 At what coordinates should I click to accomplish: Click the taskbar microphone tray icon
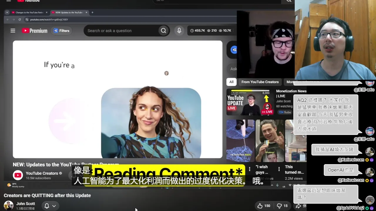coord(277,185)
